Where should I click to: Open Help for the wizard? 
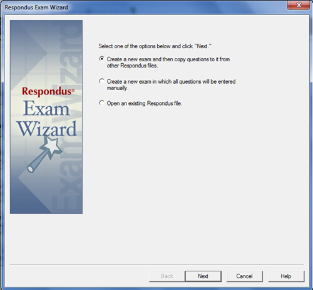pyautogui.click(x=286, y=276)
